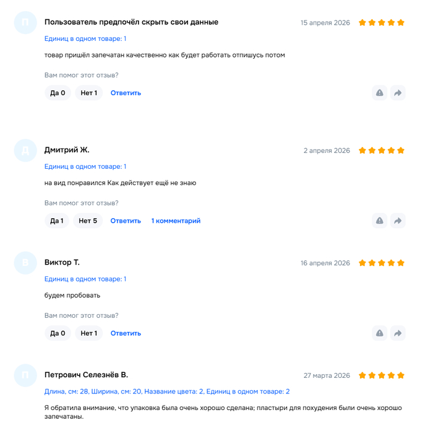Click the star rating on Петрович Селезнёв's review
433x423 pixels.
pyautogui.click(x=382, y=375)
